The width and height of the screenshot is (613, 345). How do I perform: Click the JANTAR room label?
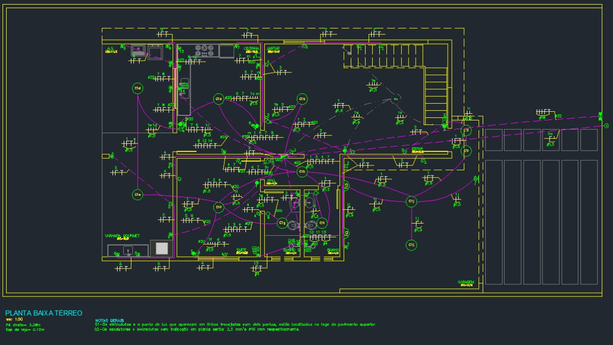point(274,49)
